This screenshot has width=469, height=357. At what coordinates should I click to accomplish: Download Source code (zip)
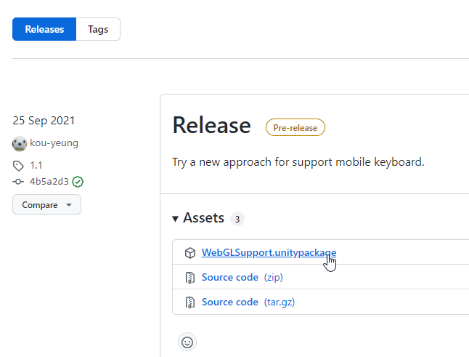click(x=242, y=277)
